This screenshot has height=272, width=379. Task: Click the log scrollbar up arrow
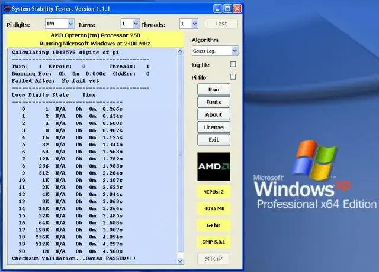tap(180, 51)
